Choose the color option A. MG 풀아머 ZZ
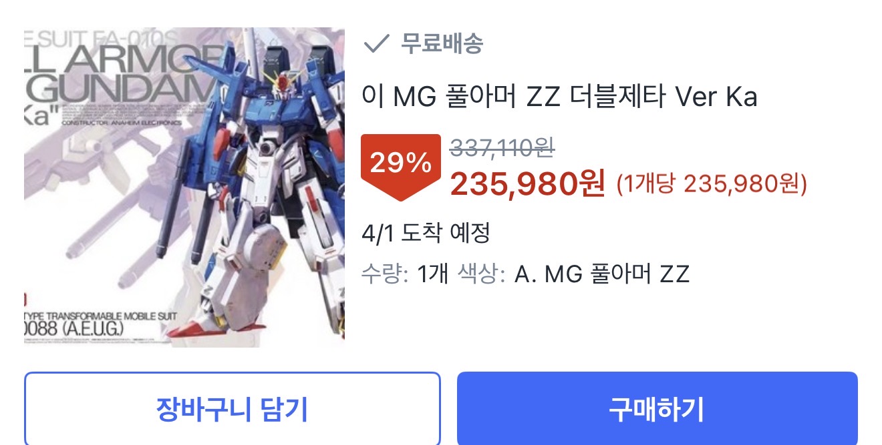 (602, 274)
